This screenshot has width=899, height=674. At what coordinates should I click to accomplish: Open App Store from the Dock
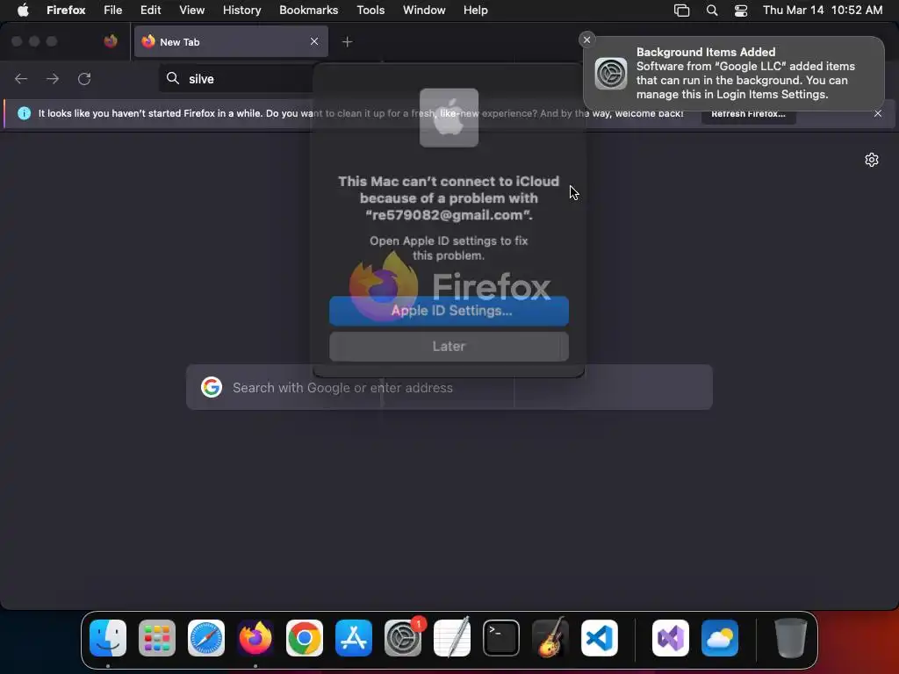click(x=354, y=638)
